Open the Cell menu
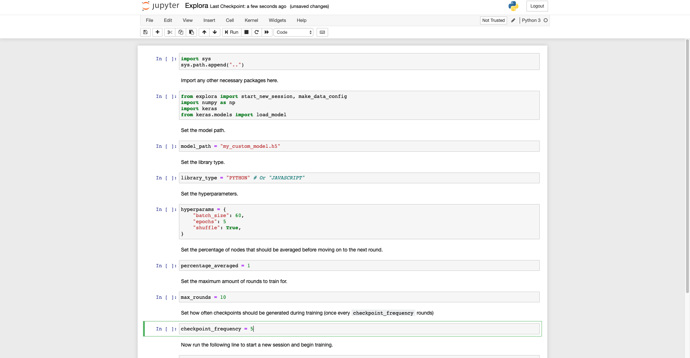 click(x=230, y=20)
